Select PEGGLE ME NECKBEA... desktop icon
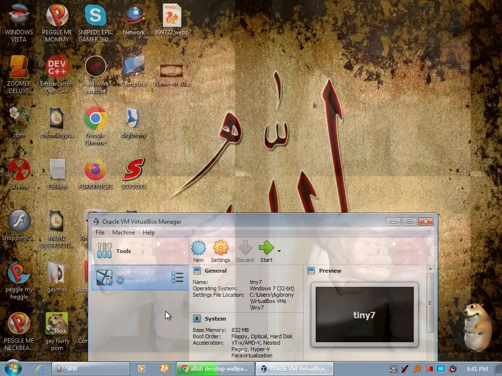Screen dimensions: 502x376 pos(19,332)
